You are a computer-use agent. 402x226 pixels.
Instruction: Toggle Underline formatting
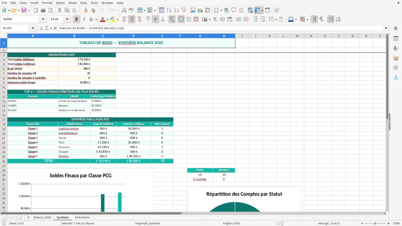coord(91,19)
